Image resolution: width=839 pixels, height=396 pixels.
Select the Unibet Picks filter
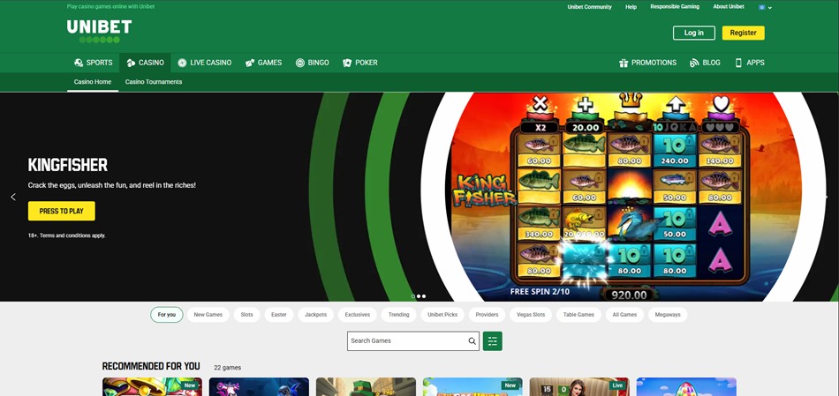click(442, 315)
